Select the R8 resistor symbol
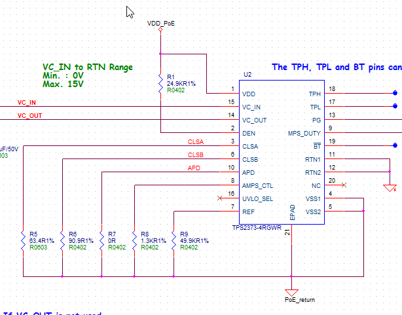 134,240
